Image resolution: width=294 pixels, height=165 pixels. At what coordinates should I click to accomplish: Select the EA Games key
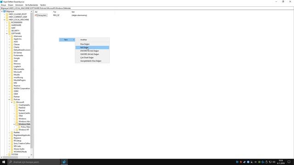[x=17, y=53]
